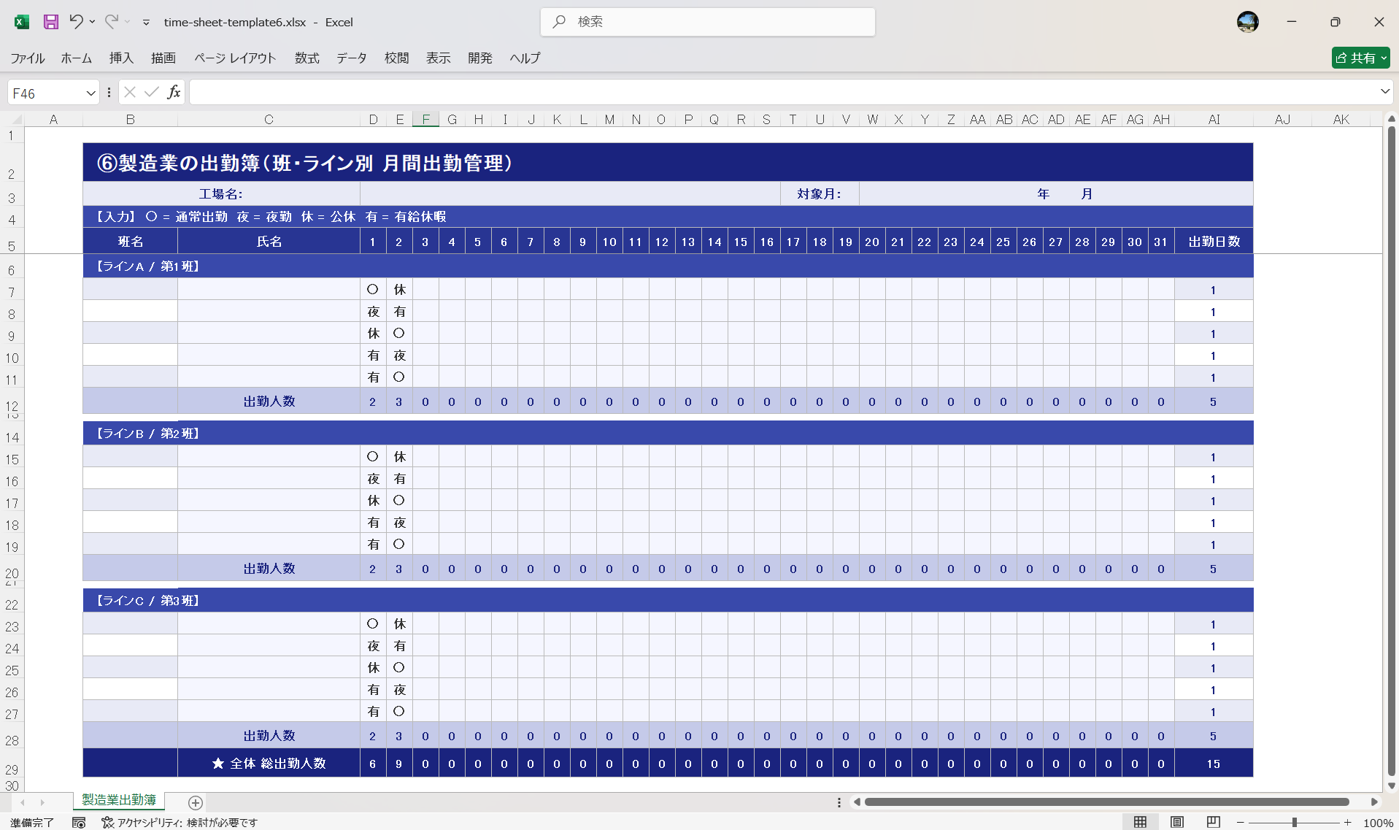Screen dimensions: 1399x830
Task: Click the user account avatar
Action: pos(1247,22)
